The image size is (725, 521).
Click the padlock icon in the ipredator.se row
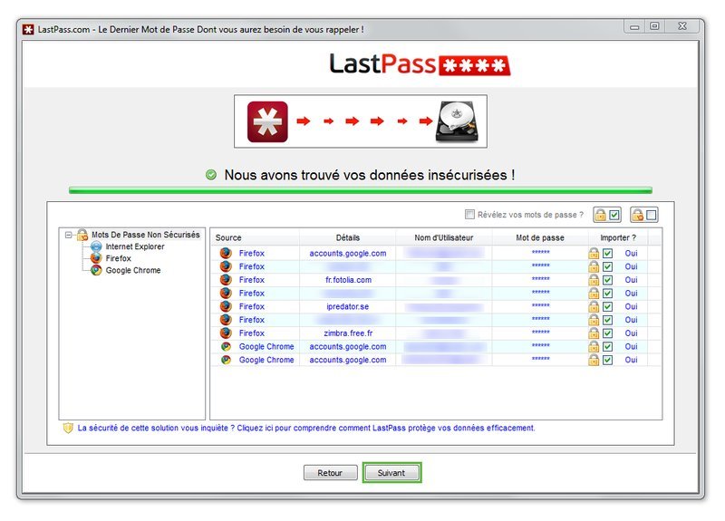594,306
